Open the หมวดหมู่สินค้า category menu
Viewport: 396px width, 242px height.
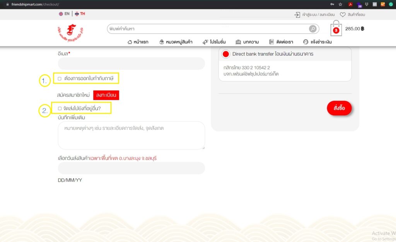176,42
